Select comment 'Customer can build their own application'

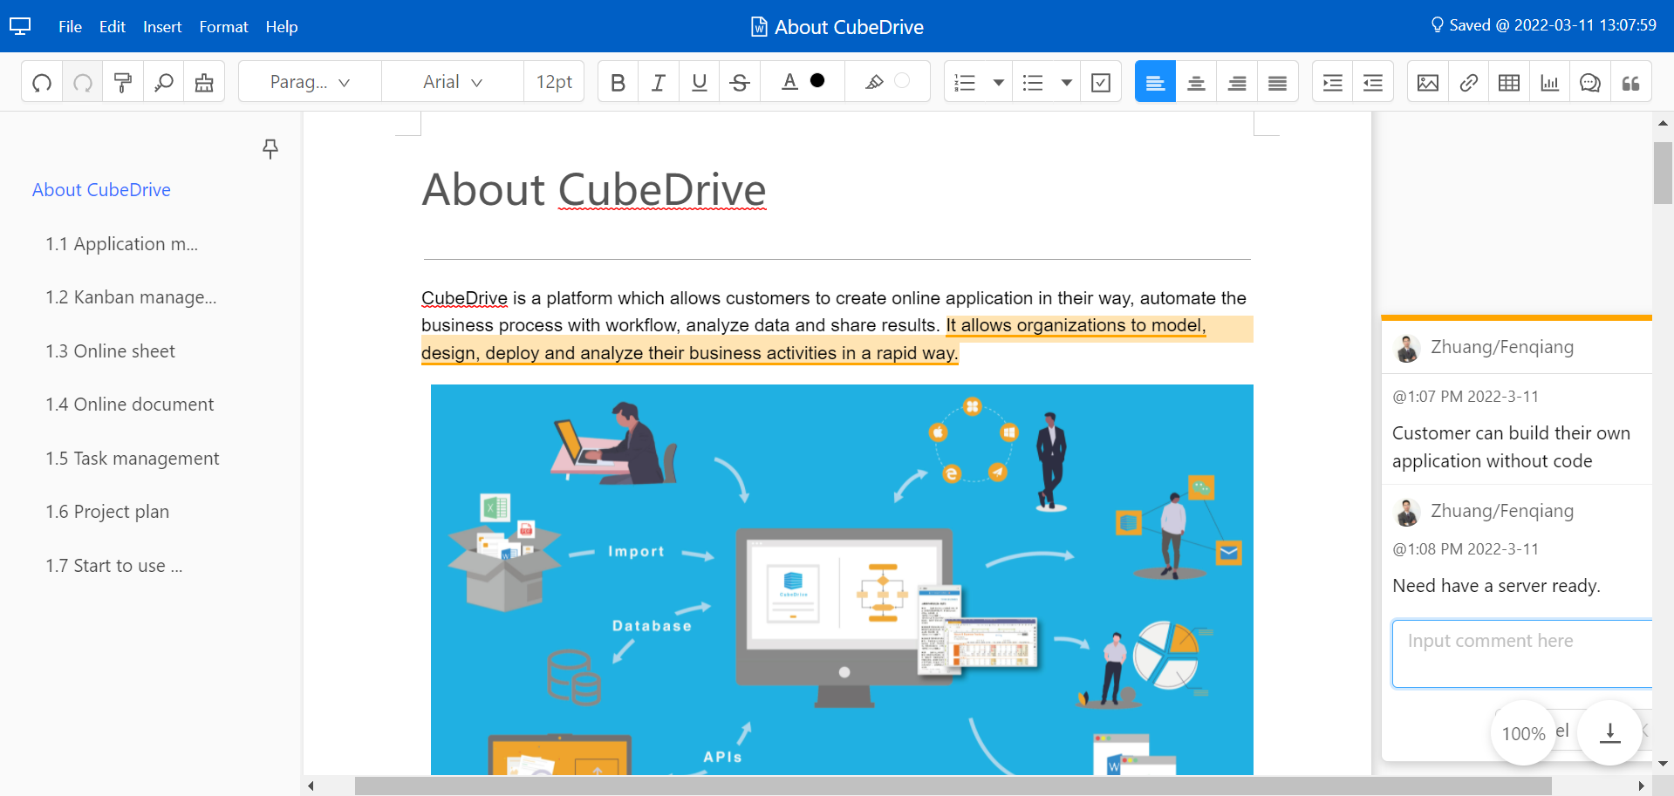[1511, 447]
